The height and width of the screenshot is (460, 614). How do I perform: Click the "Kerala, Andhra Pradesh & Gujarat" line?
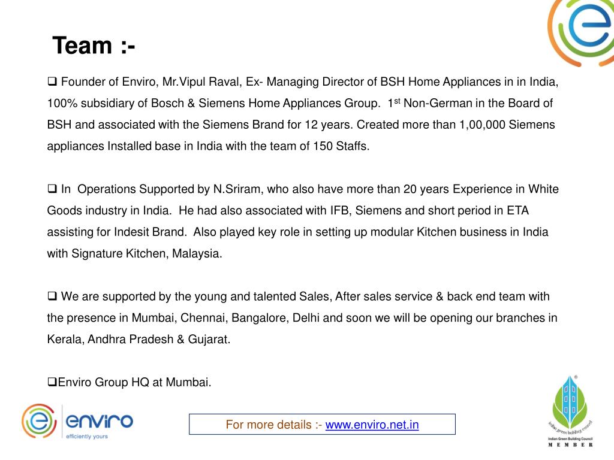click(x=139, y=339)
